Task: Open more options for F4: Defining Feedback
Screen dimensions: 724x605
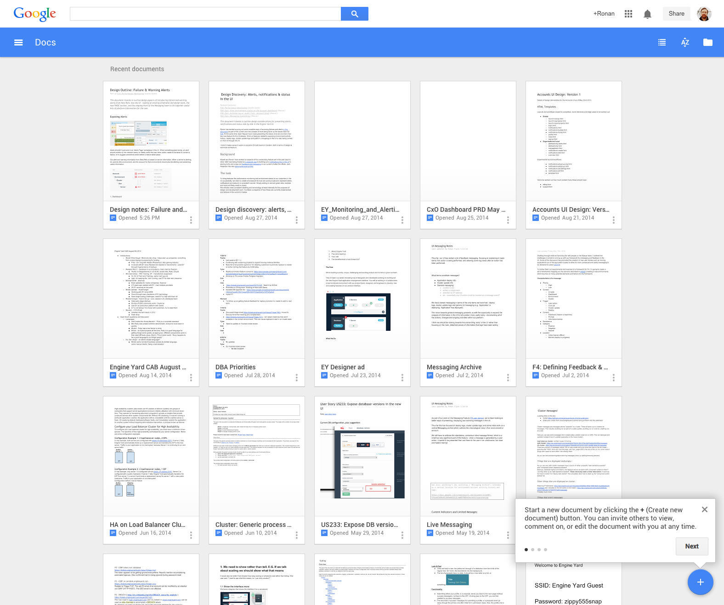Action: (x=614, y=378)
